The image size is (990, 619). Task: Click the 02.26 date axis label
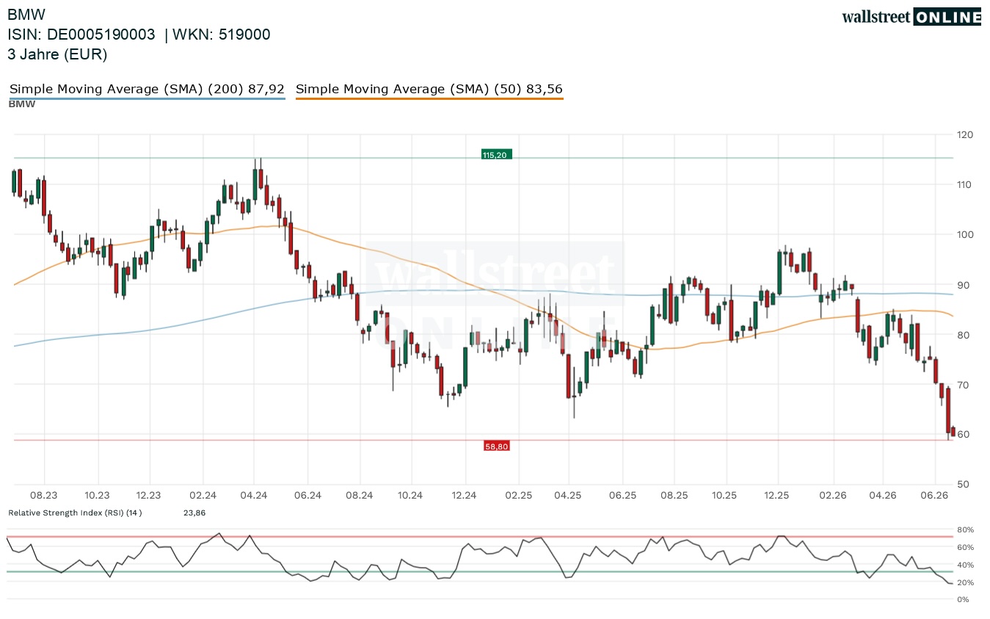834,496
